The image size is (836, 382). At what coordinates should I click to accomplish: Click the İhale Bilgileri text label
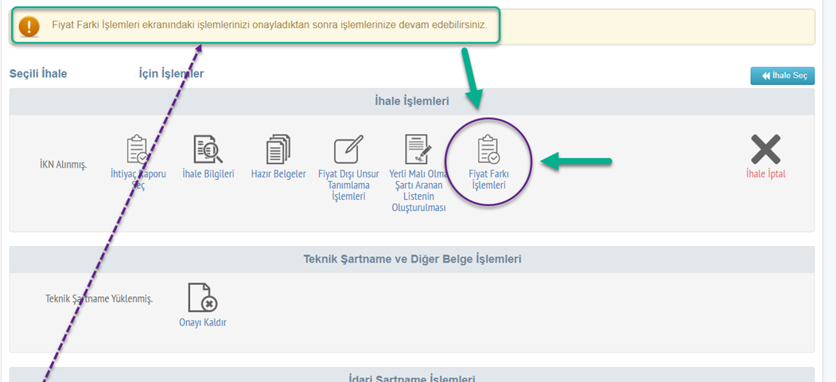tap(208, 174)
